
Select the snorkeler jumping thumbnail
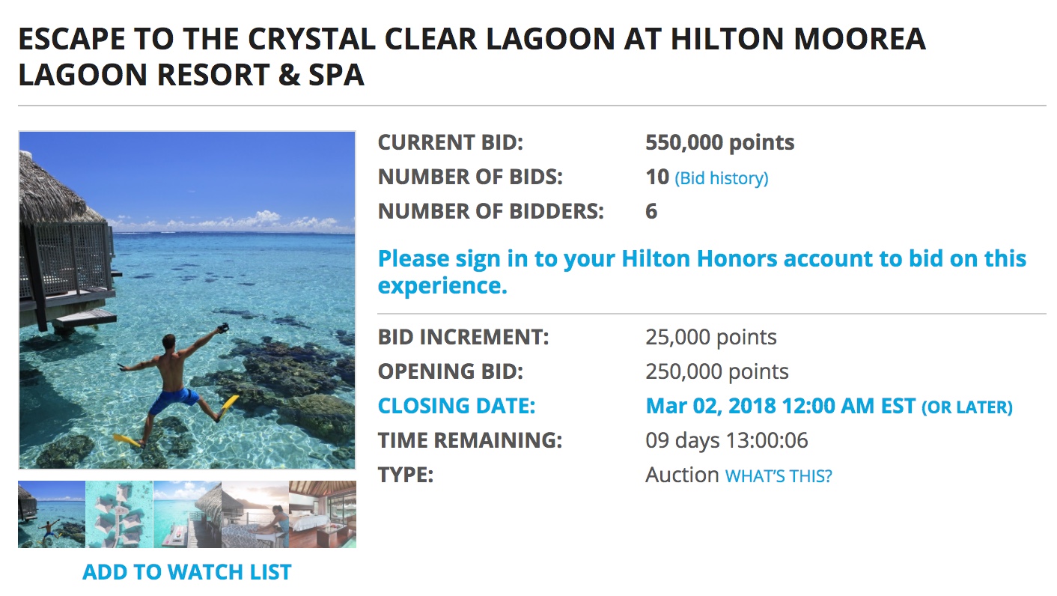click(x=51, y=514)
